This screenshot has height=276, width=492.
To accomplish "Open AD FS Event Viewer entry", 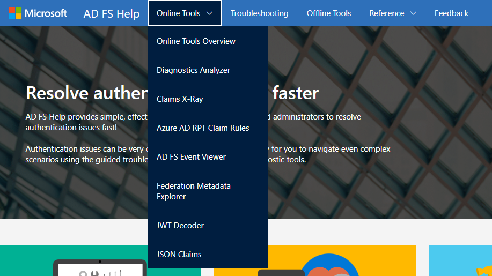I will (191, 157).
